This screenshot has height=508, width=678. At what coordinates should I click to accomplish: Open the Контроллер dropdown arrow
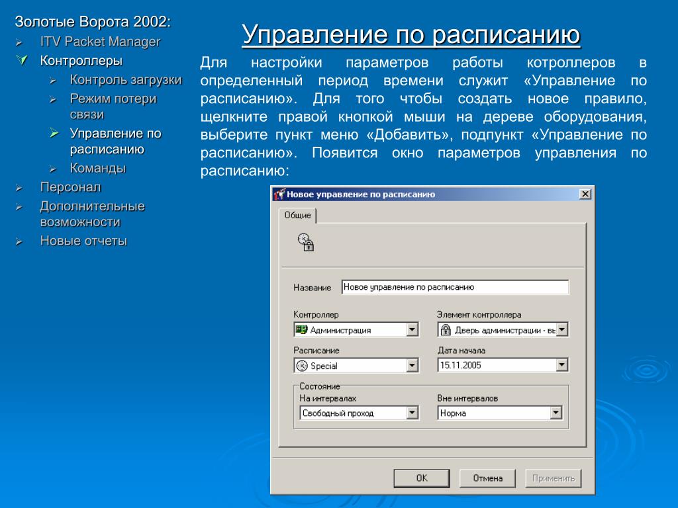[412, 329]
